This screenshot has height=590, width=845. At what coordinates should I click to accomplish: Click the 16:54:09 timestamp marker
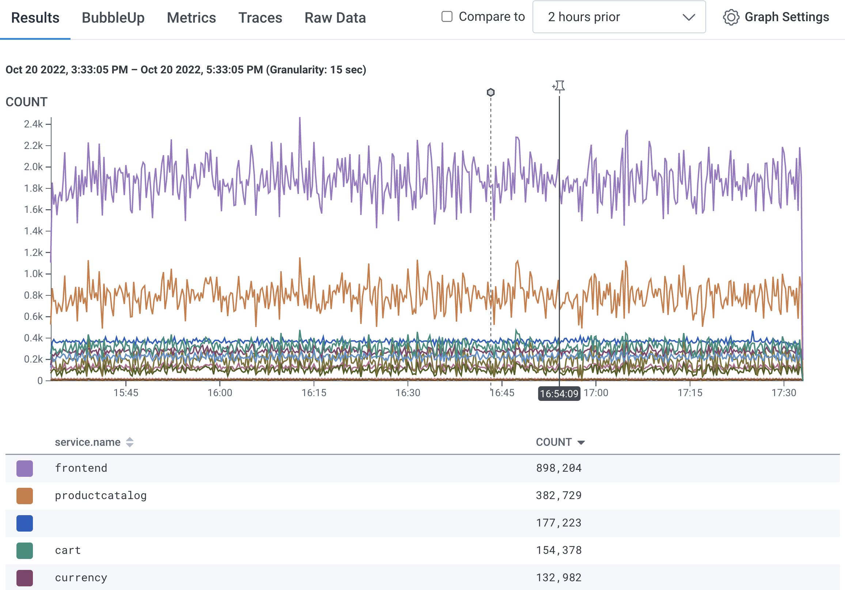pos(559,393)
